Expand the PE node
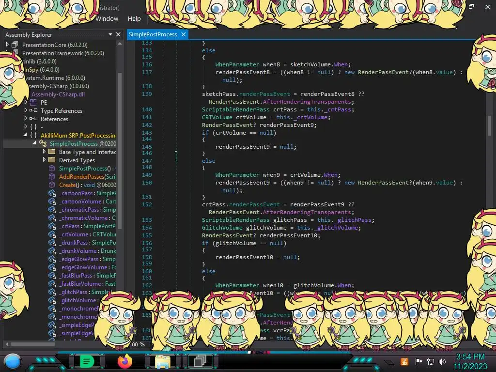Screen dimensions: 496x372 pyautogui.click(x=26, y=102)
